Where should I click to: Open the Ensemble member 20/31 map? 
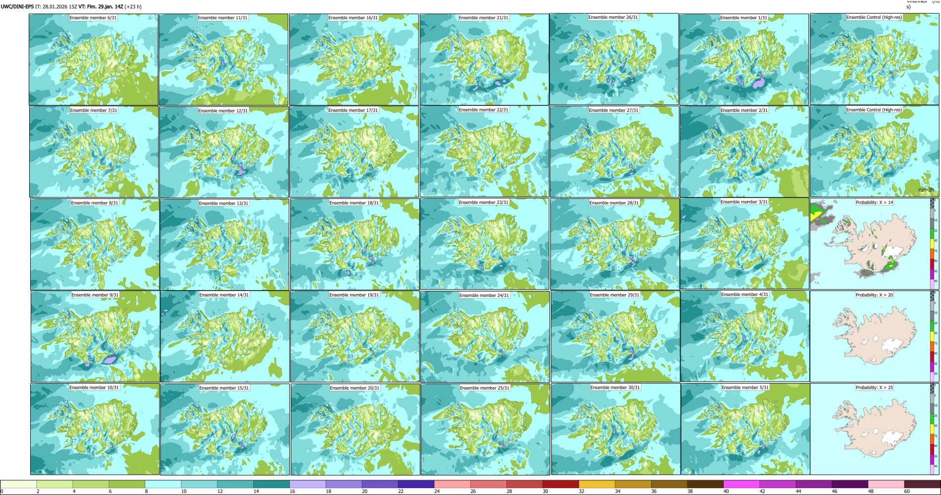pyautogui.click(x=355, y=430)
